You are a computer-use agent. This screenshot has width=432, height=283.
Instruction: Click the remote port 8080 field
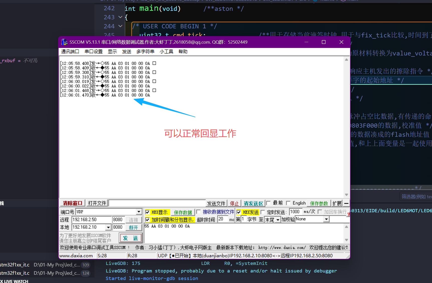(x=118, y=220)
